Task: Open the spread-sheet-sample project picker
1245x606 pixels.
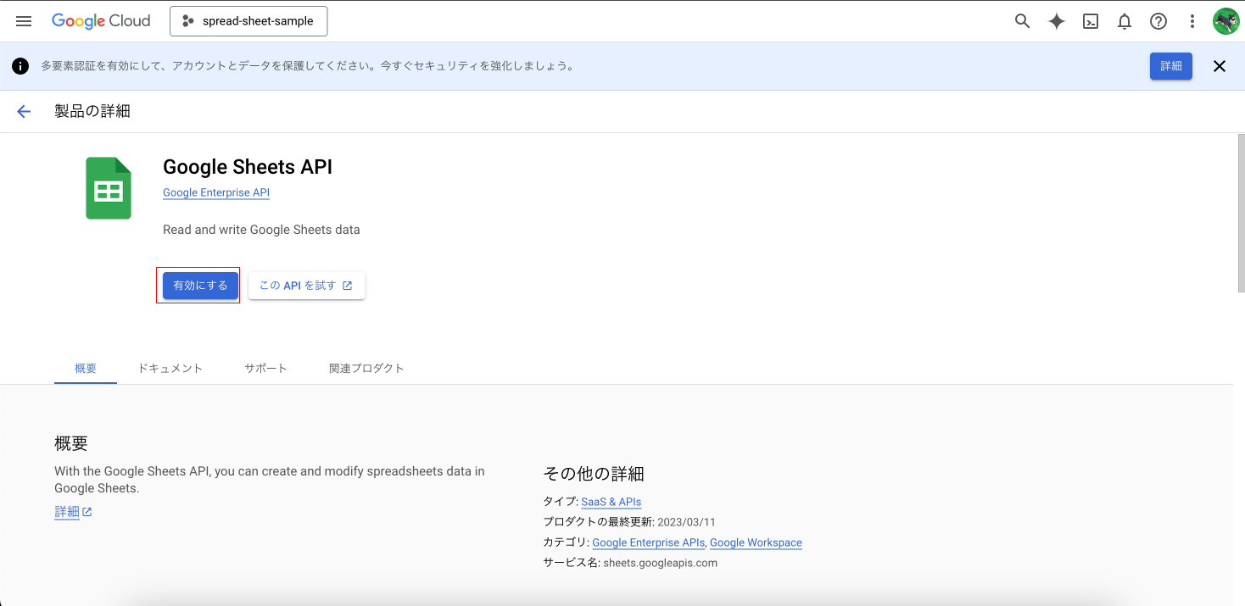Action: click(x=248, y=21)
